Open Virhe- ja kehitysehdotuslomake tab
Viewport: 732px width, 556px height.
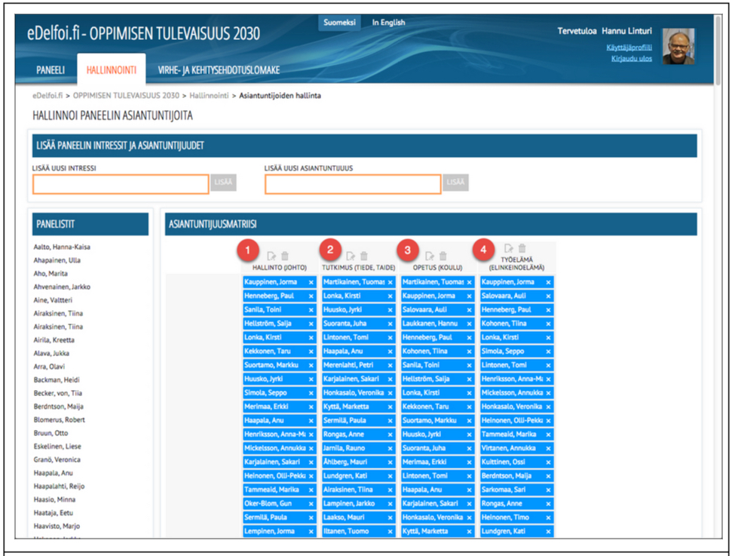tap(219, 70)
